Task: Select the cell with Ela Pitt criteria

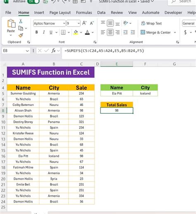Action: click(117, 94)
